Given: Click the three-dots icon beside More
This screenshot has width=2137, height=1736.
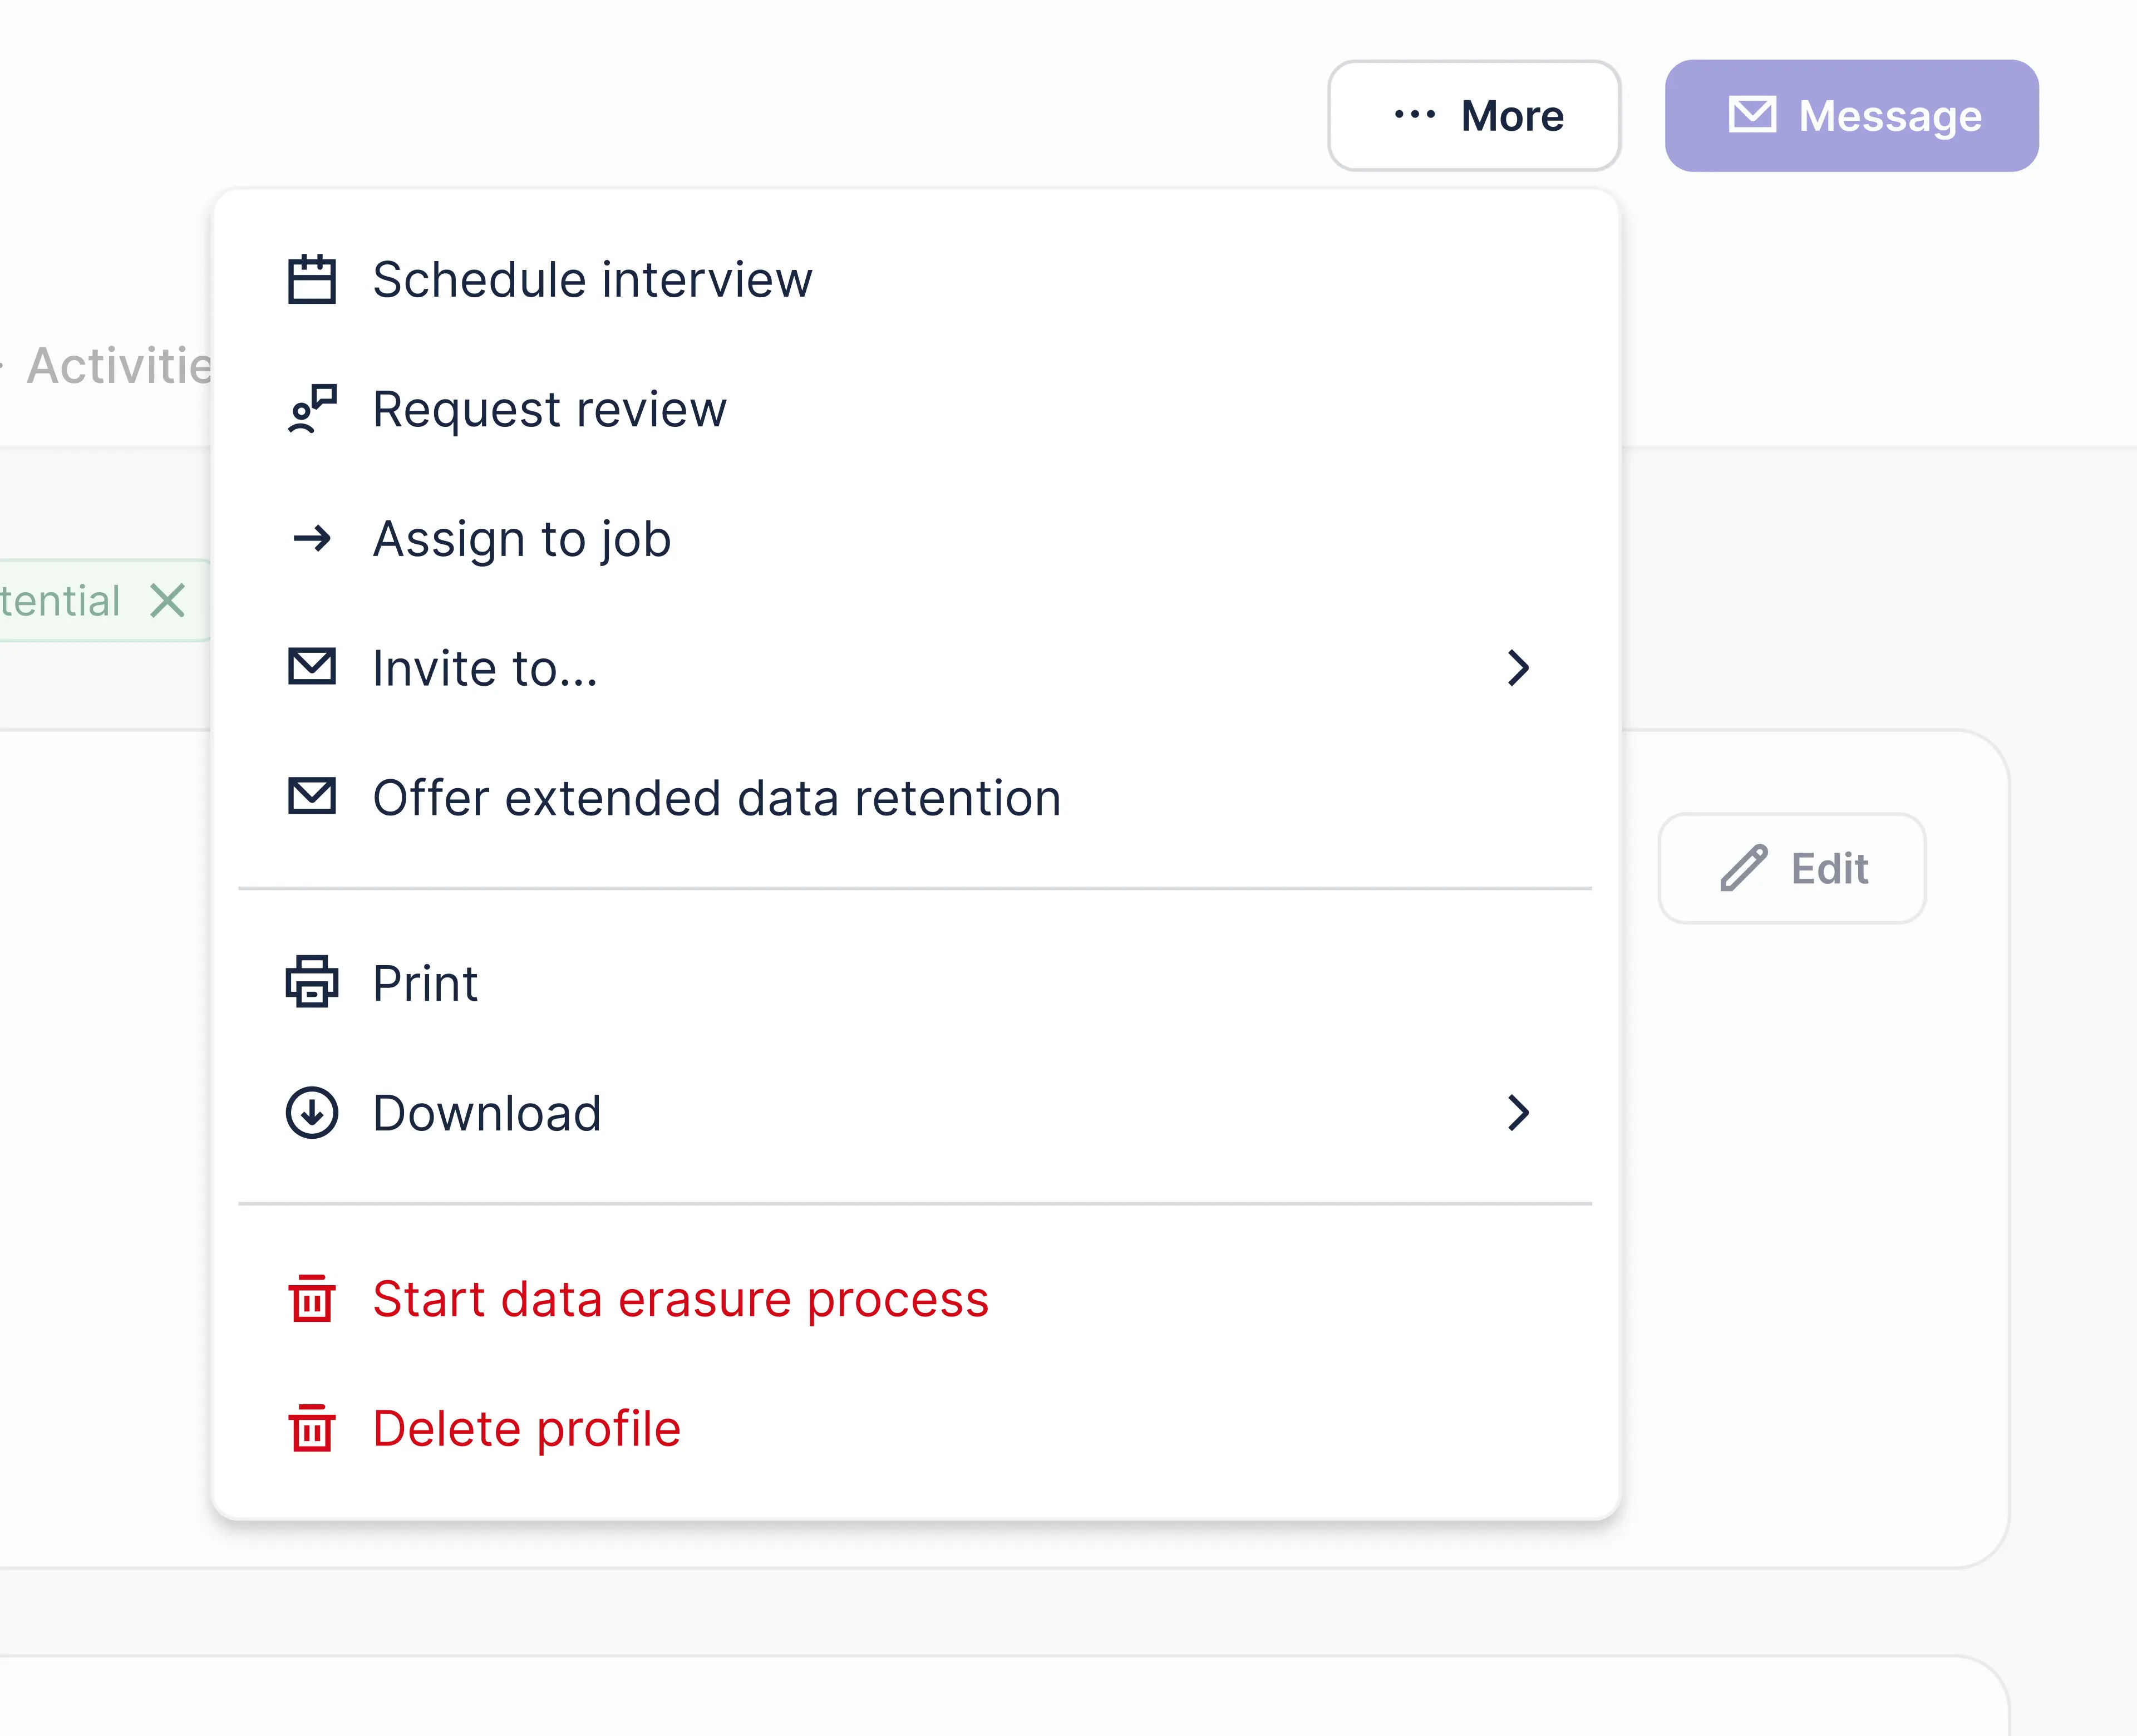Looking at the screenshot, I should 1414,115.
